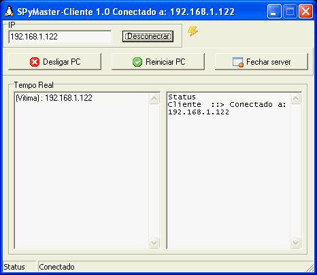Click the window resize grip
The width and height of the screenshot is (317, 275).
[x=310, y=268]
